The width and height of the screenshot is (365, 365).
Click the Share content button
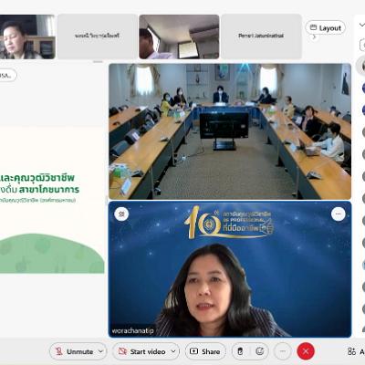(205, 351)
